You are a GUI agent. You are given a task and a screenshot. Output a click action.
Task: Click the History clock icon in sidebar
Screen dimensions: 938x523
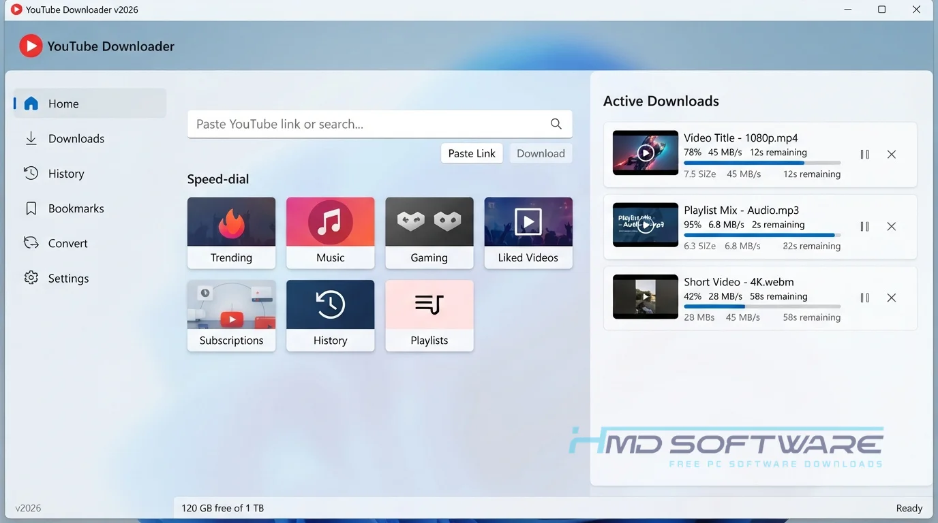pyautogui.click(x=31, y=173)
